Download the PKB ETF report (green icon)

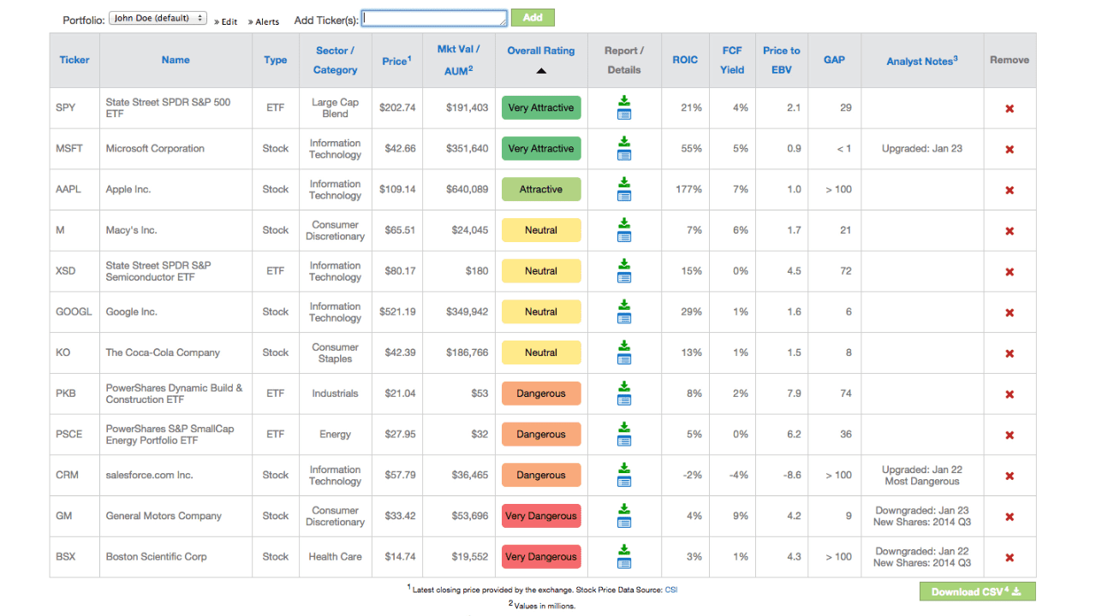coord(624,387)
